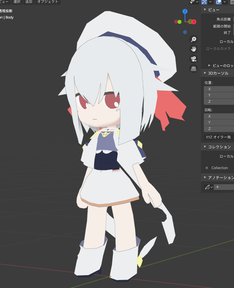Click the zoom magnifier navigation icon
The width and height of the screenshot is (234, 288).
[194, 39]
